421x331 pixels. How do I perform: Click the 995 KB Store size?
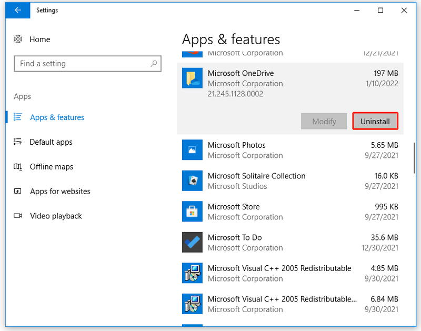pyautogui.click(x=386, y=207)
